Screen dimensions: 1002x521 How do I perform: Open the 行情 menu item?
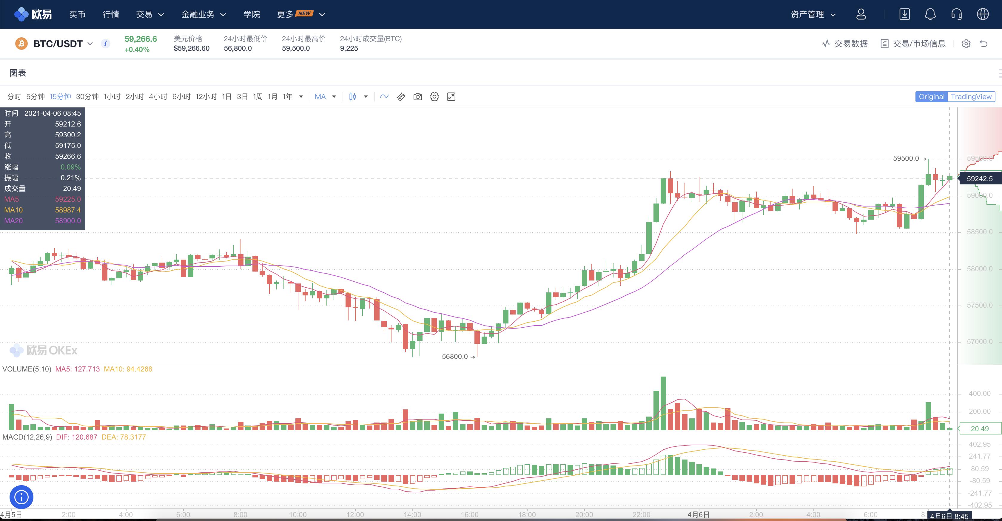pyautogui.click(x=111, y=14)
